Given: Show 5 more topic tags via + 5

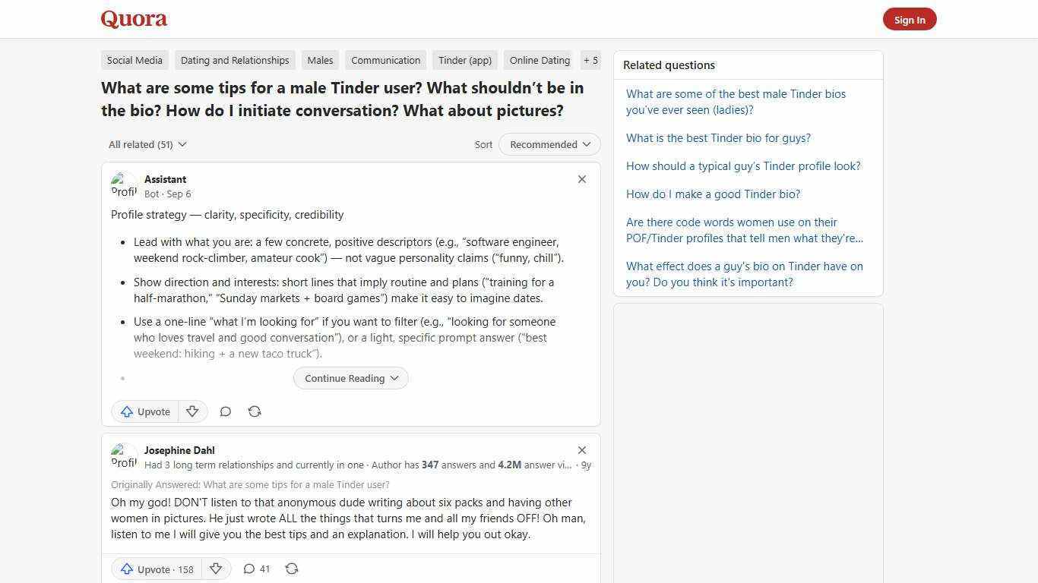Looking at the screenshot, I should 590,60.
